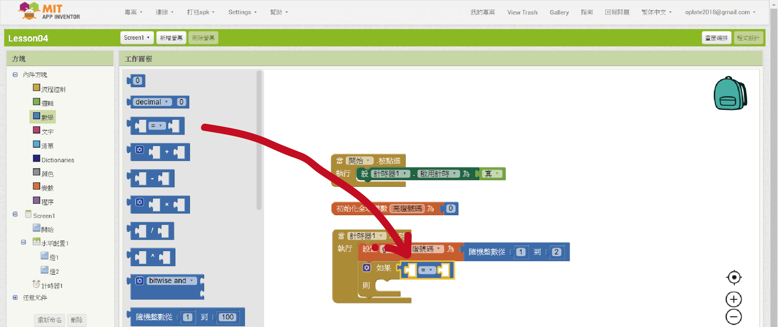
Task: Go to 我的專案
Action: [483, 12]
